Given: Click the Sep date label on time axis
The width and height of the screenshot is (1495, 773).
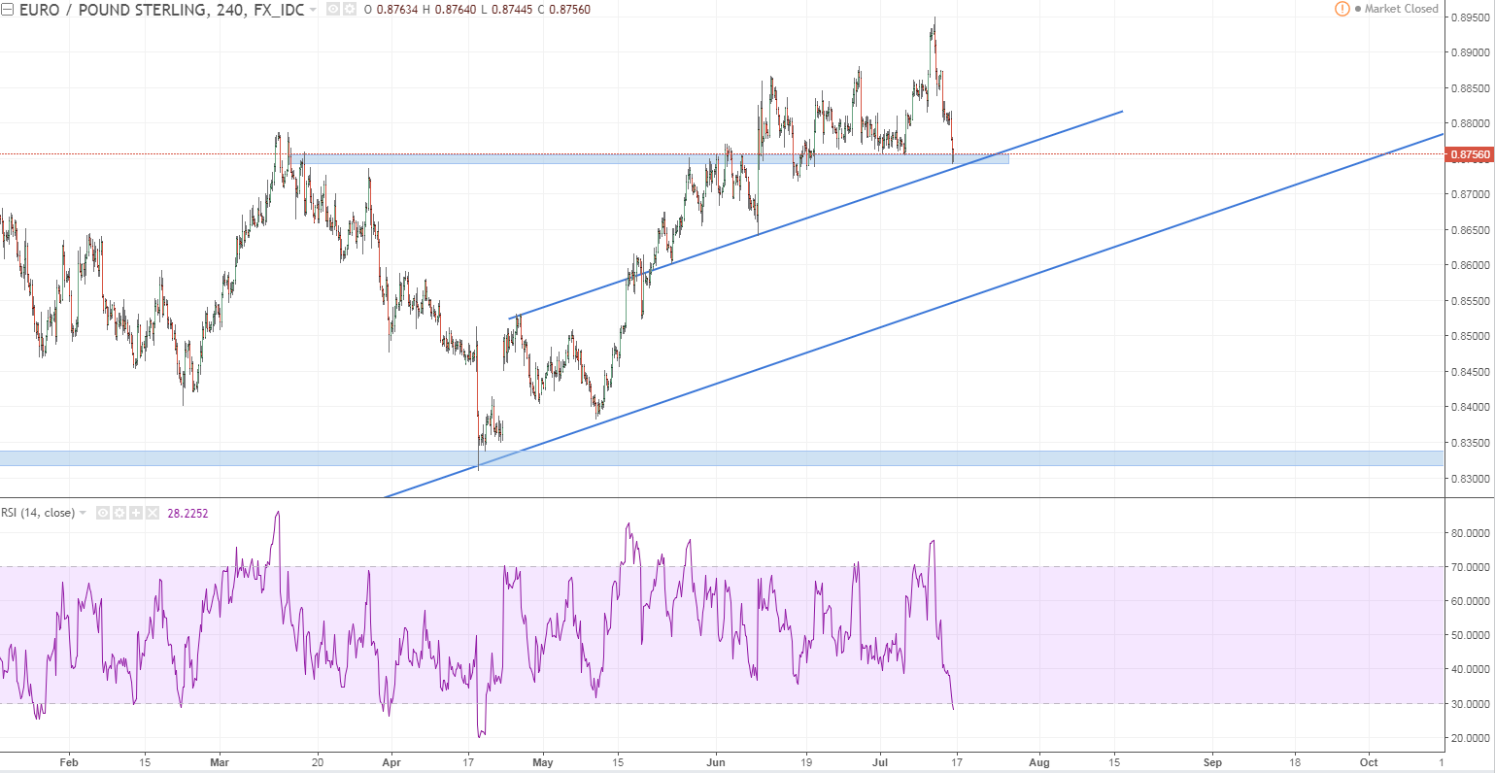Looking at the screenshot, I should click(1212, 763).
